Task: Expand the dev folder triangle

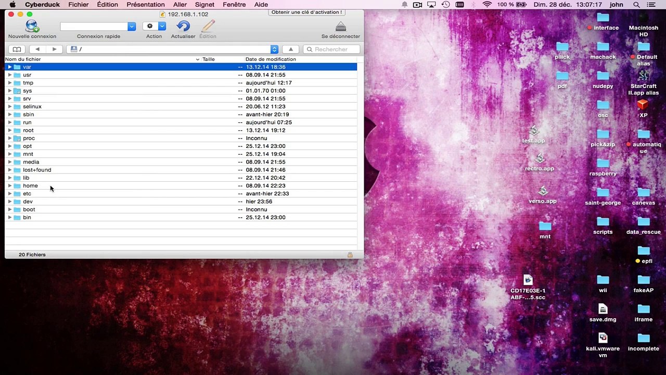Action: pos(10,202)
